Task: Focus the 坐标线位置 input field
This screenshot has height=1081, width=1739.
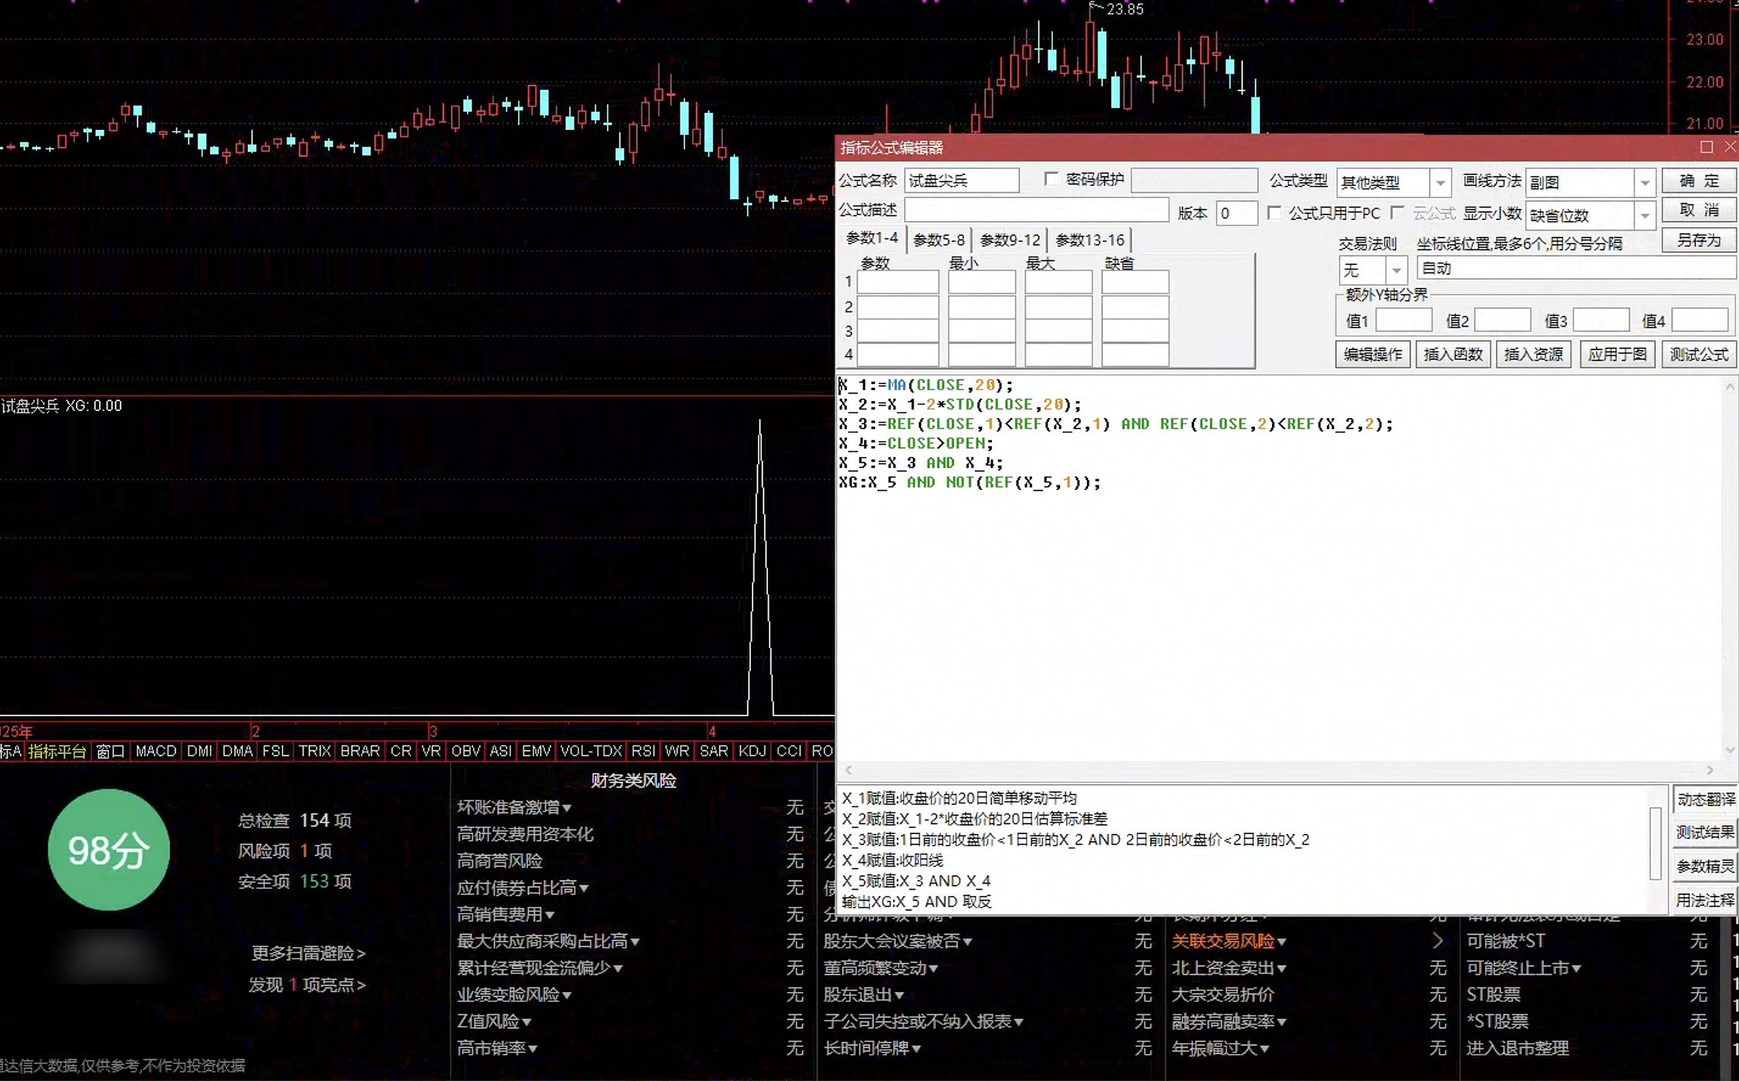Action: (x=1576, y=269)
